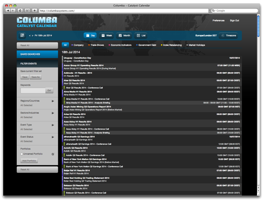The width and height of the screenshot is (263, 200).
Task: Expand Regions/Countries filter arrow
Action: click(x=53, y=101)
